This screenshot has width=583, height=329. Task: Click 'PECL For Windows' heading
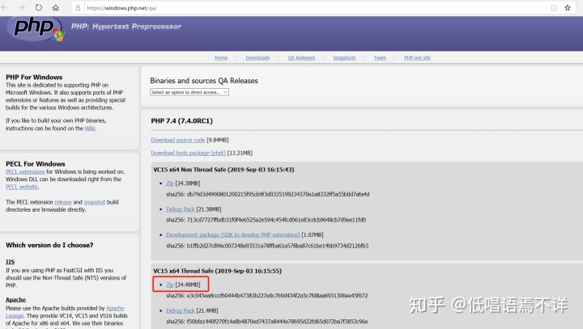pos(36,164)
